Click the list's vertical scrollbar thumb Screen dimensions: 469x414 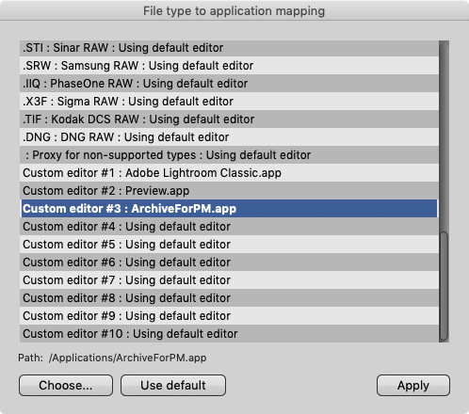click(444, 286)
